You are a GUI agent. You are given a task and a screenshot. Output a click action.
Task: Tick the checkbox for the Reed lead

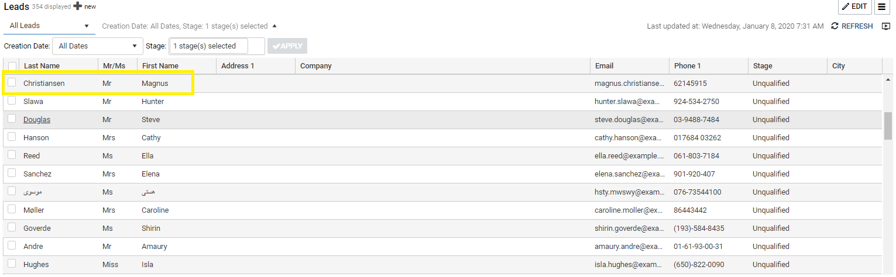point(12,155)
